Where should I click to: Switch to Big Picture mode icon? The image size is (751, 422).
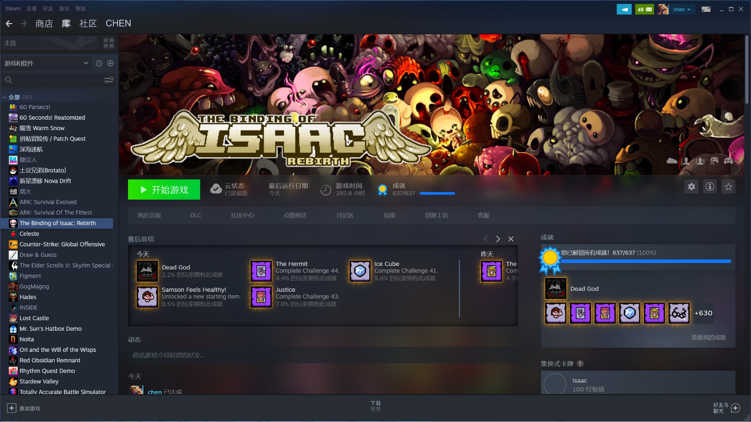(706, 9)
